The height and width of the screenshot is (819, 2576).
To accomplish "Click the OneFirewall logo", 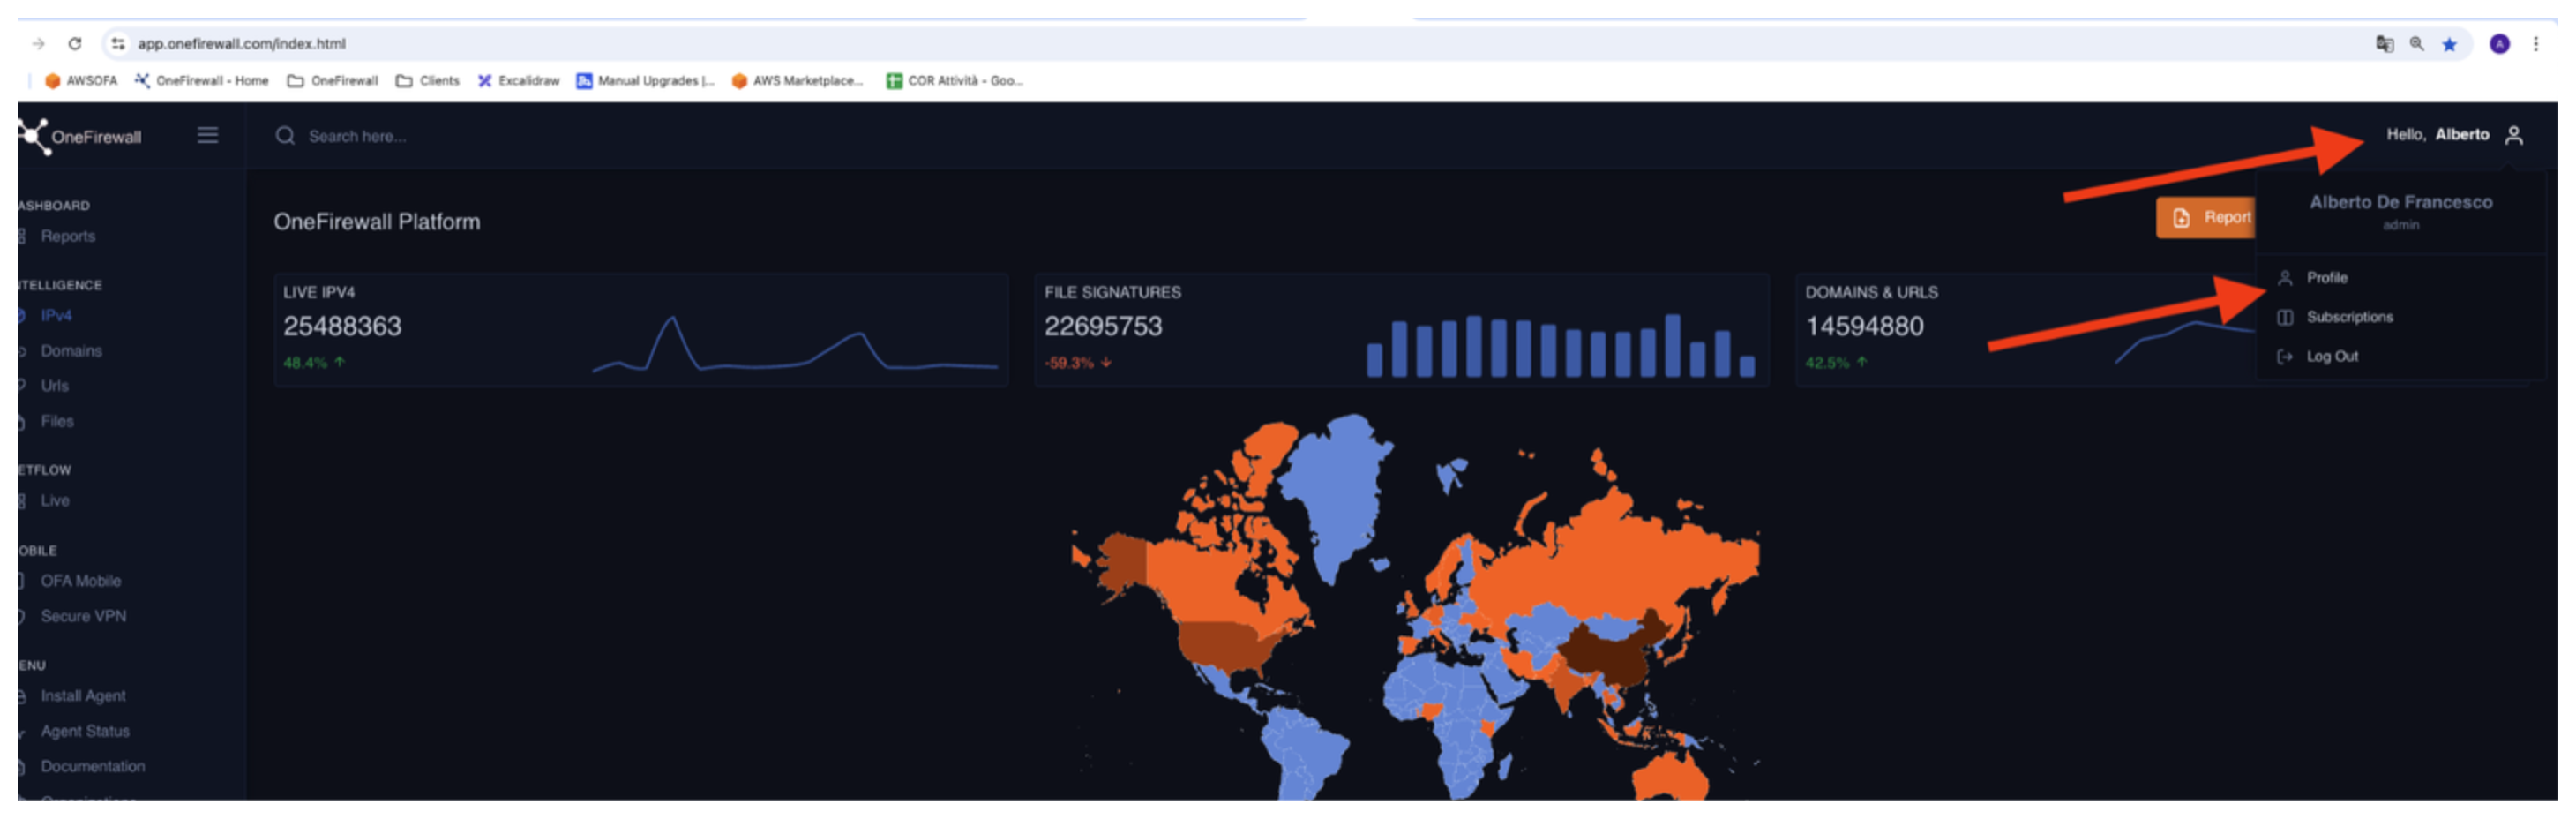I will click(80, 136).
